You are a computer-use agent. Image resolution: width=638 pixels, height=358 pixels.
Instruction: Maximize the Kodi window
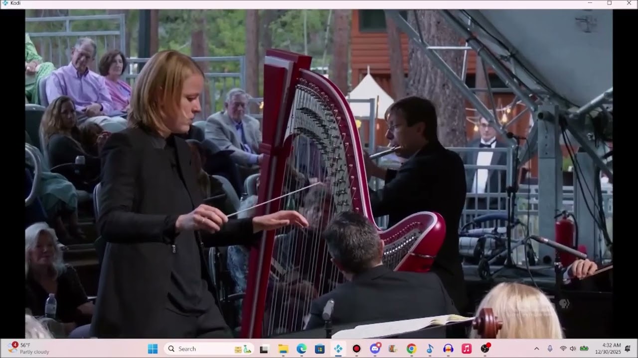[609, 3]
